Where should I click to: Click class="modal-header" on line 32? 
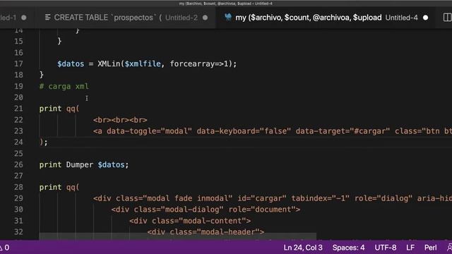pos(215,232)
